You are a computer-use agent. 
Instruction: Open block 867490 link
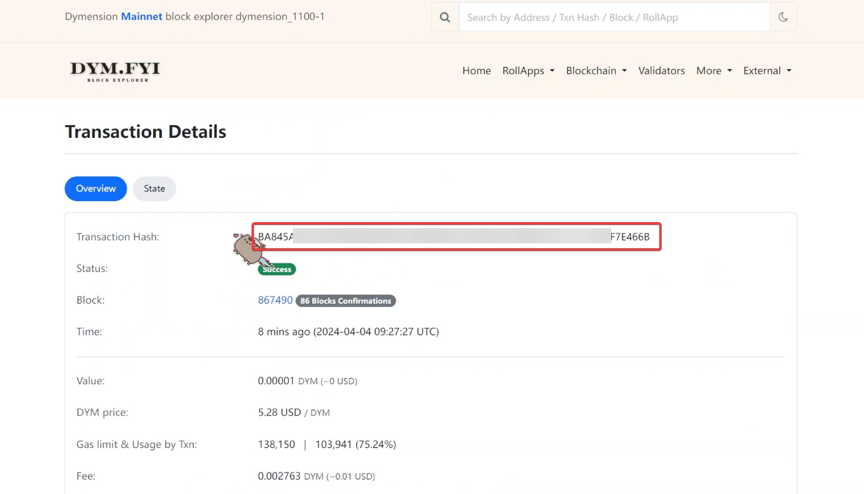coord(275,300)
